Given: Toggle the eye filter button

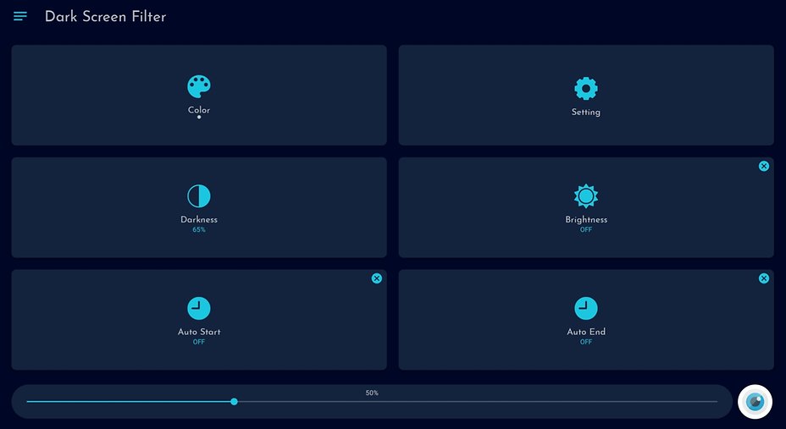Looking at the screenshot, I should tap(755, 401).
